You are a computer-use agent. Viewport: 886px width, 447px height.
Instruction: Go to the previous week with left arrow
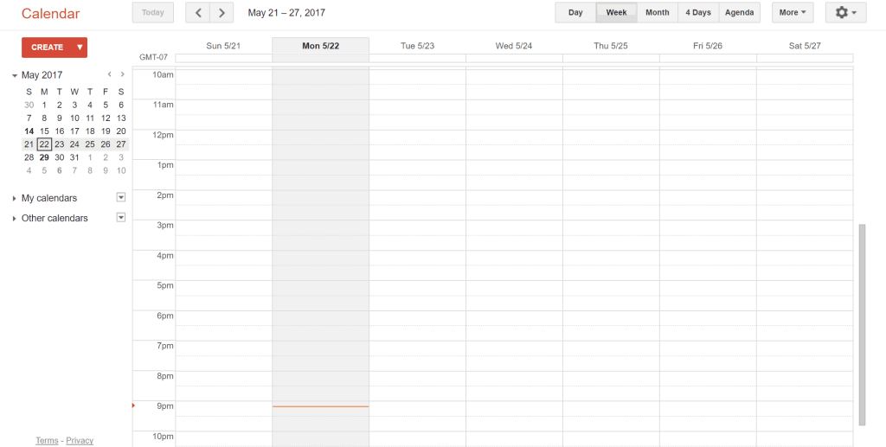[x=198, y=12]
